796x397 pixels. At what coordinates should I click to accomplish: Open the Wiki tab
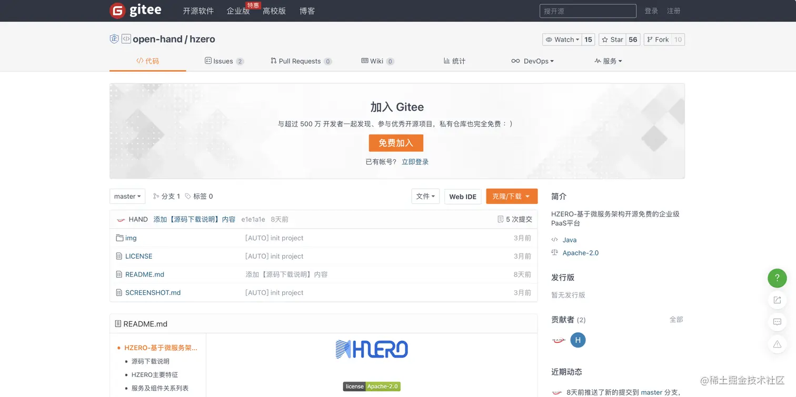pos(377,61)
